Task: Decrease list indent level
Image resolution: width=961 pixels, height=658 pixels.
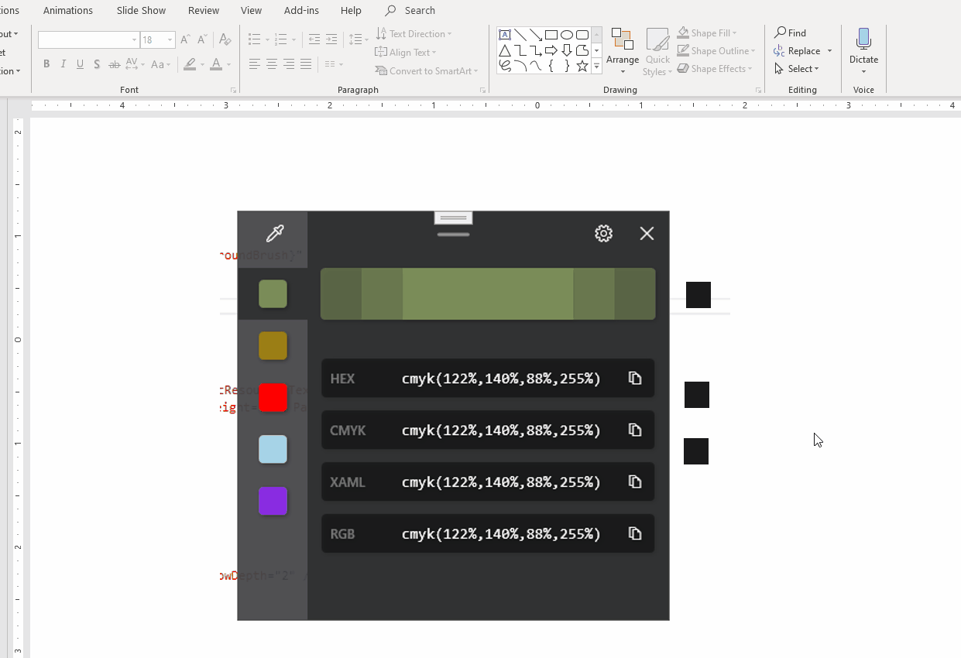Action: (314, 39)
